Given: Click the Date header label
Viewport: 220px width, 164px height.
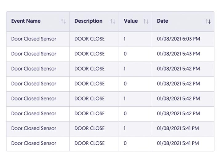Looking at the screenshot, I should coord(162,21).
